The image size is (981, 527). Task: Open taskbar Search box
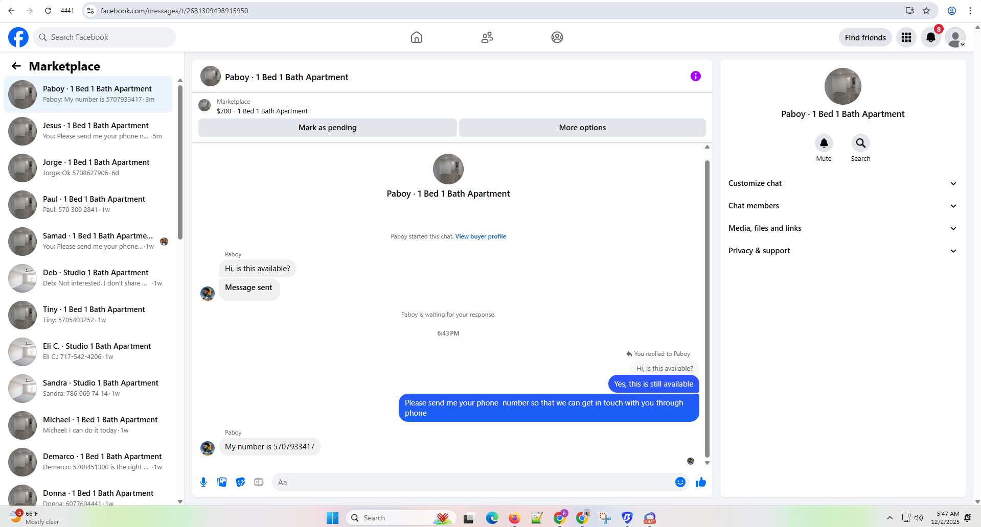(402, 518)
